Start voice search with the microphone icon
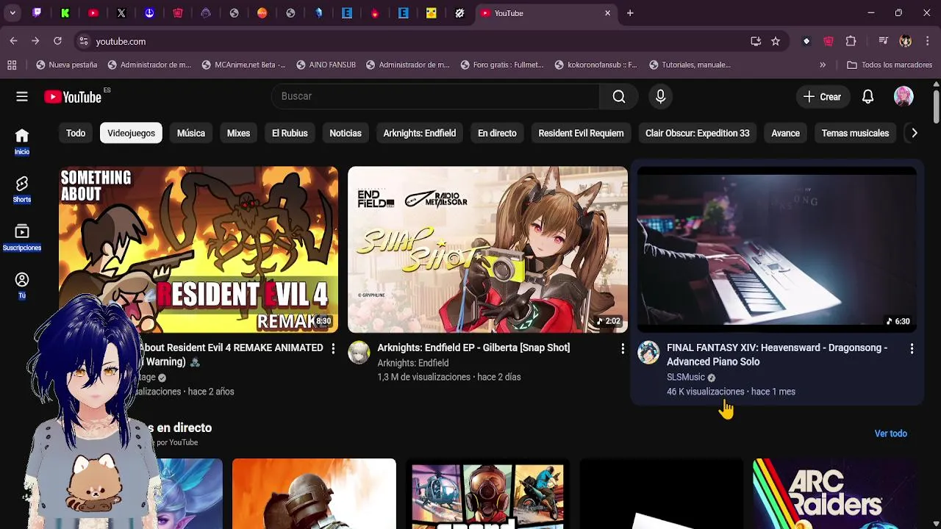Viewport: 941px width, 529px height. point(660,96)
